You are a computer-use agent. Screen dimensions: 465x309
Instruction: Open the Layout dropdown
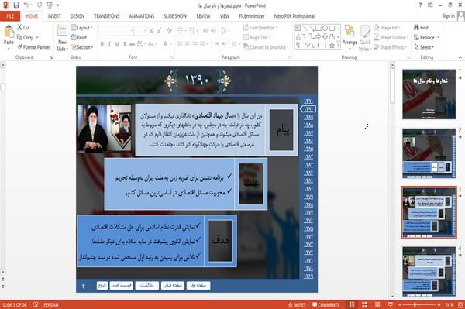coord(81,28)
